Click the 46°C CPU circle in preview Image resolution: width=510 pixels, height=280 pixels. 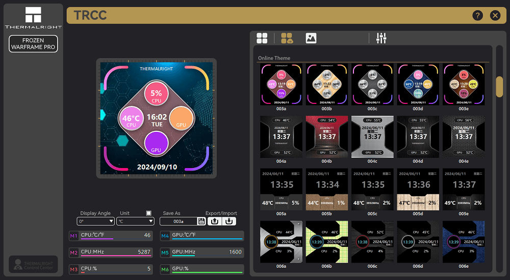pos(131,119)
